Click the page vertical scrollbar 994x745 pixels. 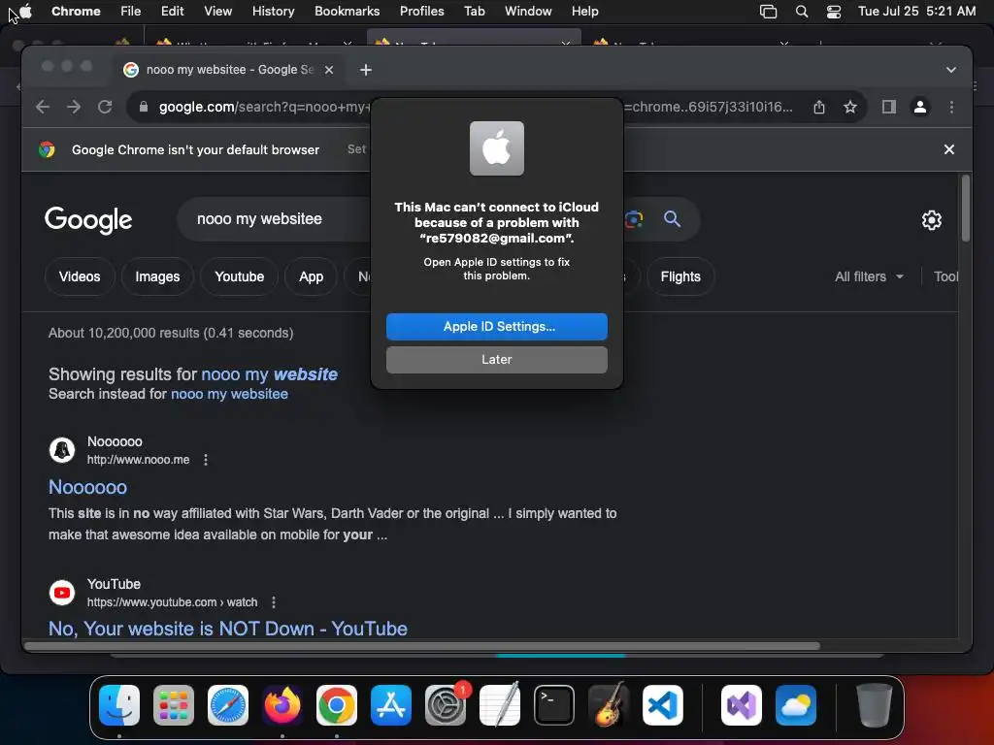click(x=966, y=210)
